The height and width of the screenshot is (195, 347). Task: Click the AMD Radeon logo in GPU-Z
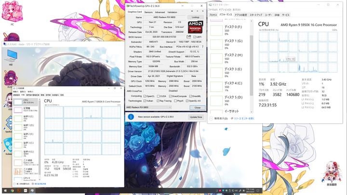tap(195, 27)
